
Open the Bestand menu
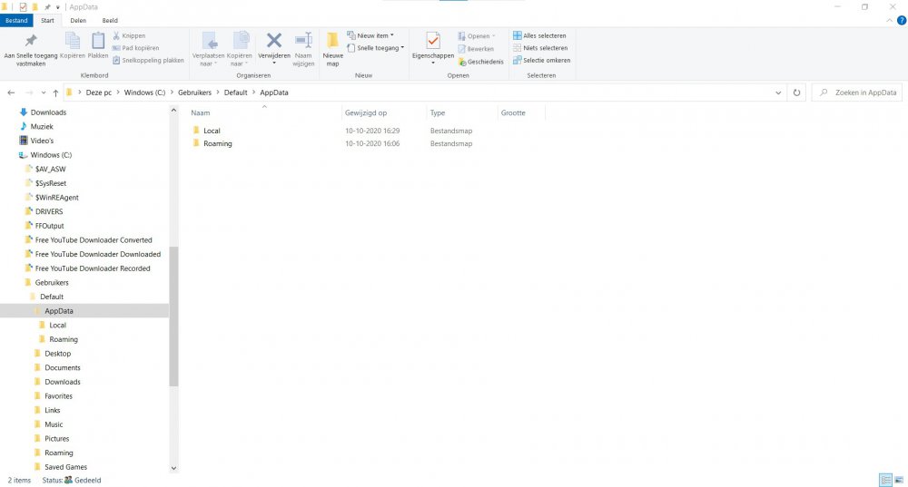tap(16, 20)
